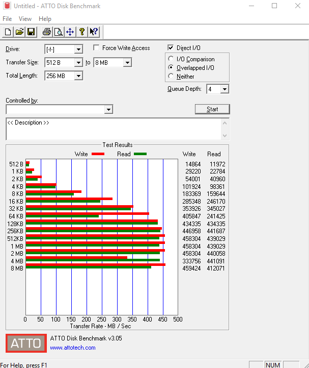Viewport: 309px width, 368px height.
Task: Open the www.attotech.com link
Action: 73,348
